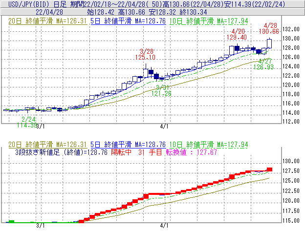Select the top chart 10日 終値平滑 MA=127.94 legend
The height and width of the screenshot is (232, 305).
point(209,21)
